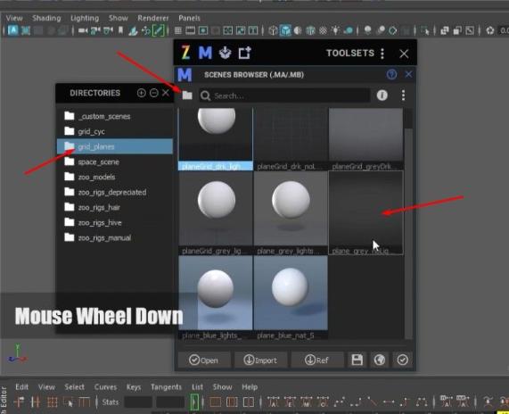The image size is (509, 414).
Task: Click the blue M icon beside the Z logo
Action: click(x=205, y=53)
